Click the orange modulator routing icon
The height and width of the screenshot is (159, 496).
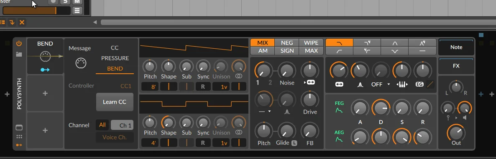(19, 145)
